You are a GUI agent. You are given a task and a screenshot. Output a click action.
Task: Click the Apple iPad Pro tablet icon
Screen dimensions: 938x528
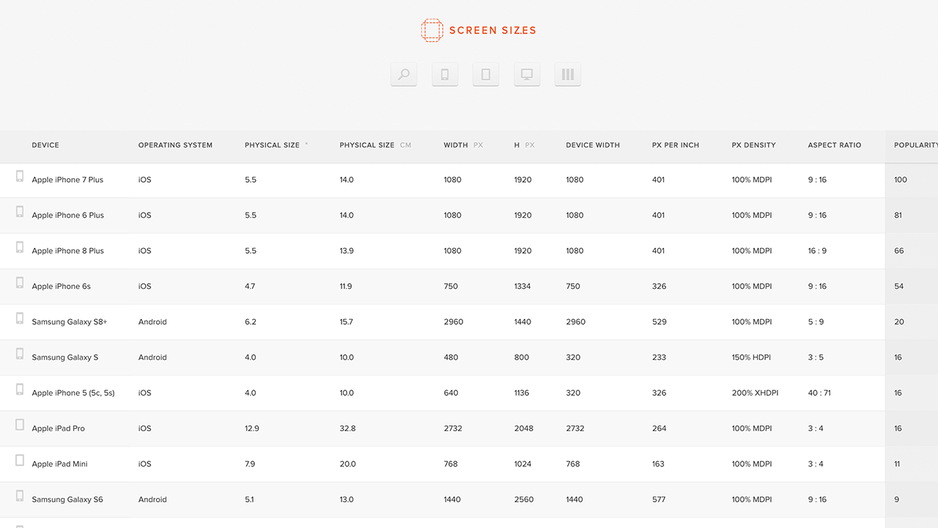pyautogui.click(x=20, y=425)
